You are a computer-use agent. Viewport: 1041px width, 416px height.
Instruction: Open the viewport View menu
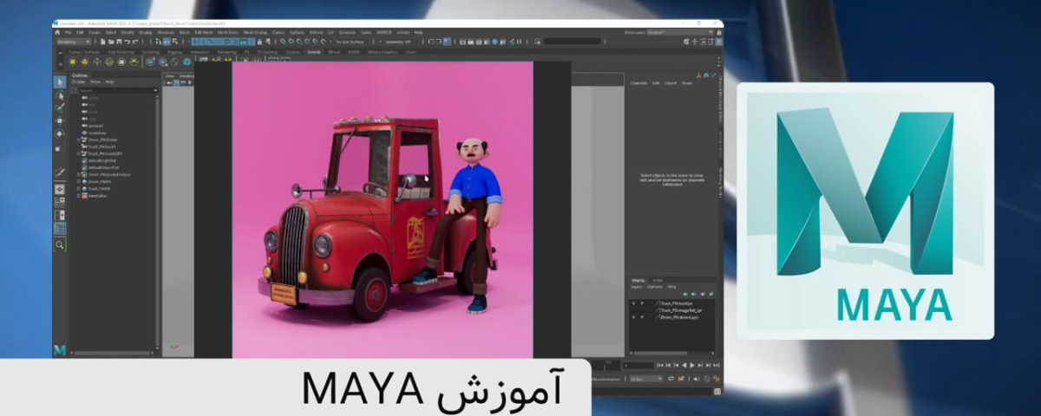(x=169, y=75)
